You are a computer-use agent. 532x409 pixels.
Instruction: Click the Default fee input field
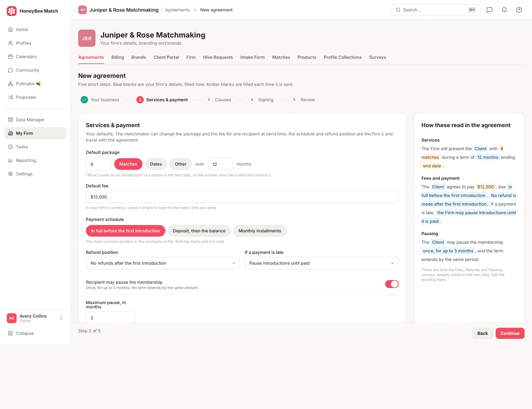coord(242,197)
